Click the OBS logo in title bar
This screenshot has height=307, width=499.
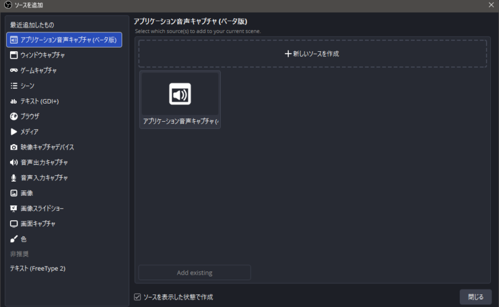(8, 5)
